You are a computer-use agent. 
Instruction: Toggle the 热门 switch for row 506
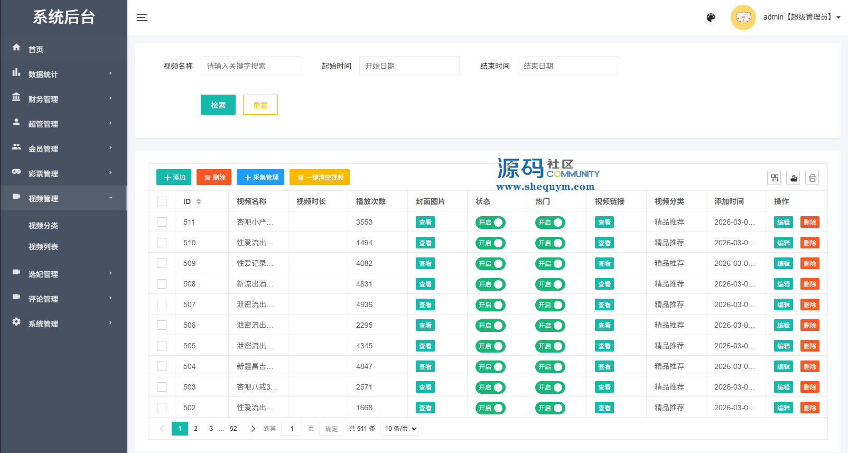click(x=550, y=326)
